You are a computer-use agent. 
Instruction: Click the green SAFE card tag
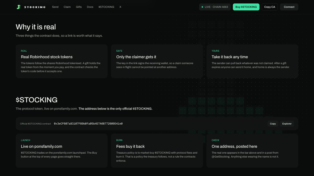point(119,51)
